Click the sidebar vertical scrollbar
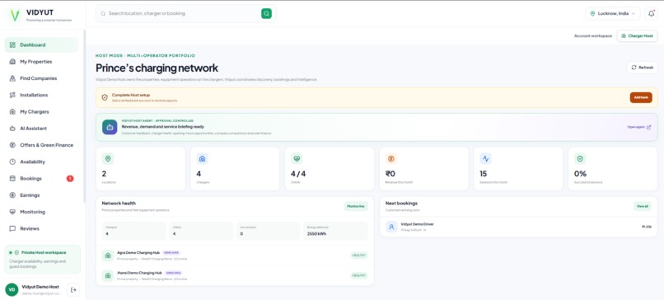 (x=84, y=116)
